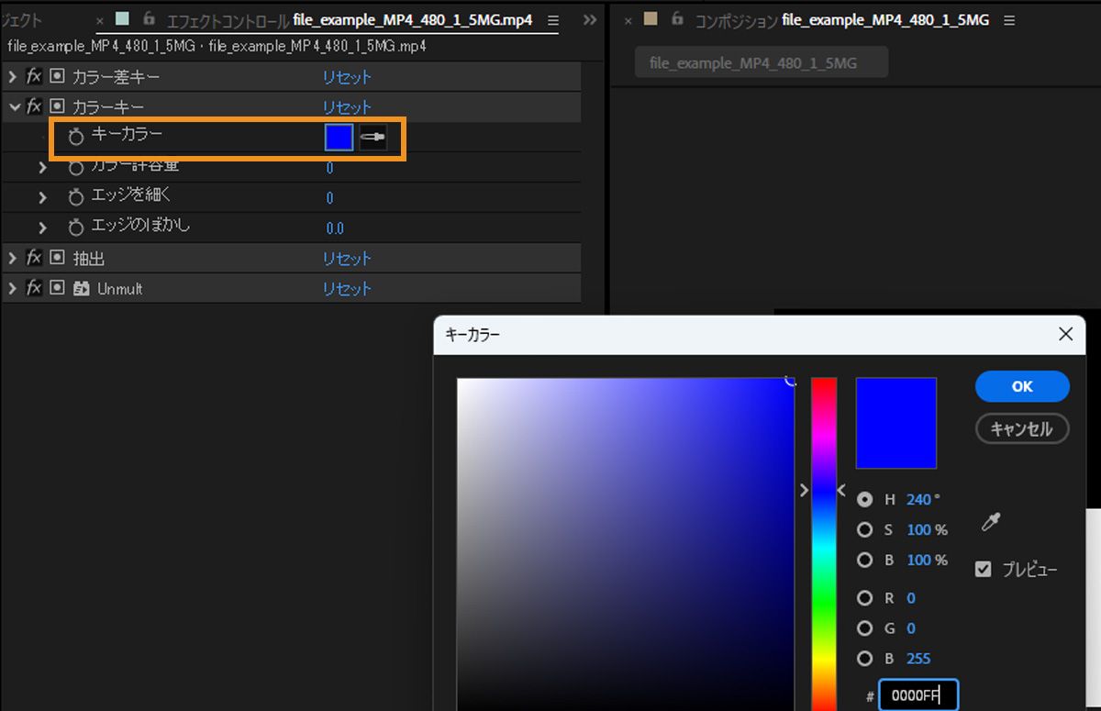Select the G green radio button
This screenshot has height=711, width=1101.
coord(864,628)
